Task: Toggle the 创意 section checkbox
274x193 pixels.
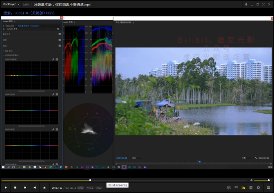Action: click(x=59, y=39)
